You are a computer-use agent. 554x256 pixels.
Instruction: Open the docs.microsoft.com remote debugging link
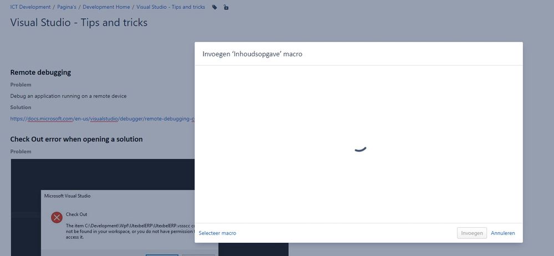coord(103,119)
